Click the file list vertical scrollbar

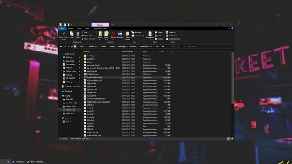[232, 78]
